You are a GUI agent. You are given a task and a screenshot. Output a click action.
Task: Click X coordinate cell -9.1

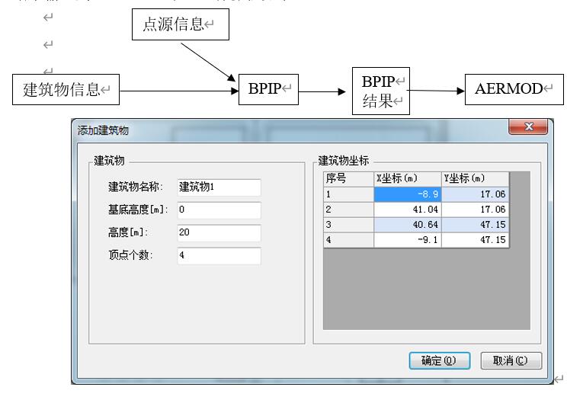(407, 240)
